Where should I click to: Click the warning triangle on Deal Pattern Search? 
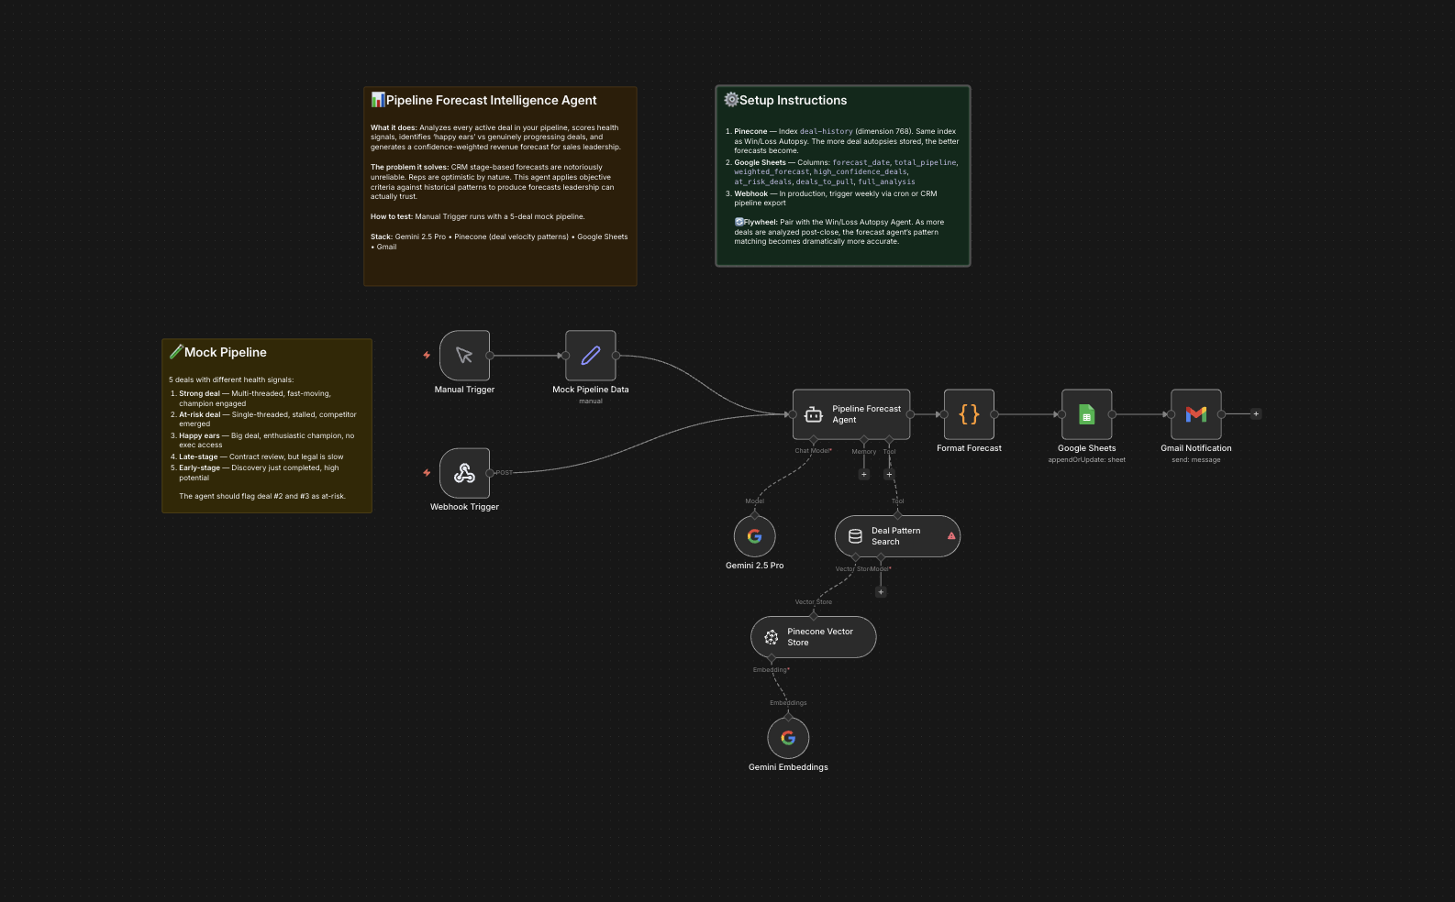(951, 536)
